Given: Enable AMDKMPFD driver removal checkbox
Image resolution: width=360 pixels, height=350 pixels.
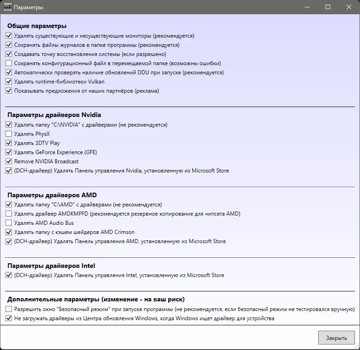Looking at the screenshot, I should (x=9, y=214).
